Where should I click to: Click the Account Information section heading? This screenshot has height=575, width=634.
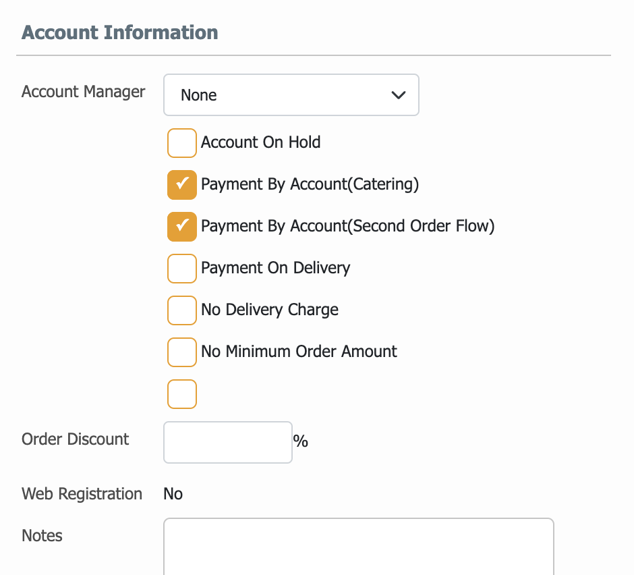coord(119,32)
